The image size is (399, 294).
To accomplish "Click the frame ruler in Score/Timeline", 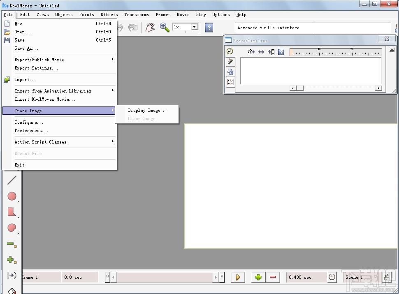I will click(x=335, y=52).
